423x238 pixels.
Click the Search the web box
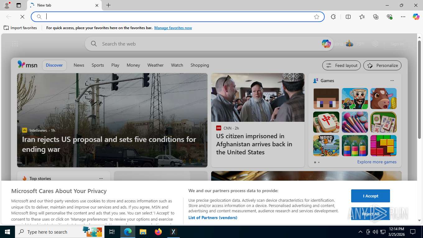pyautogui.click(x=208, y=44)
